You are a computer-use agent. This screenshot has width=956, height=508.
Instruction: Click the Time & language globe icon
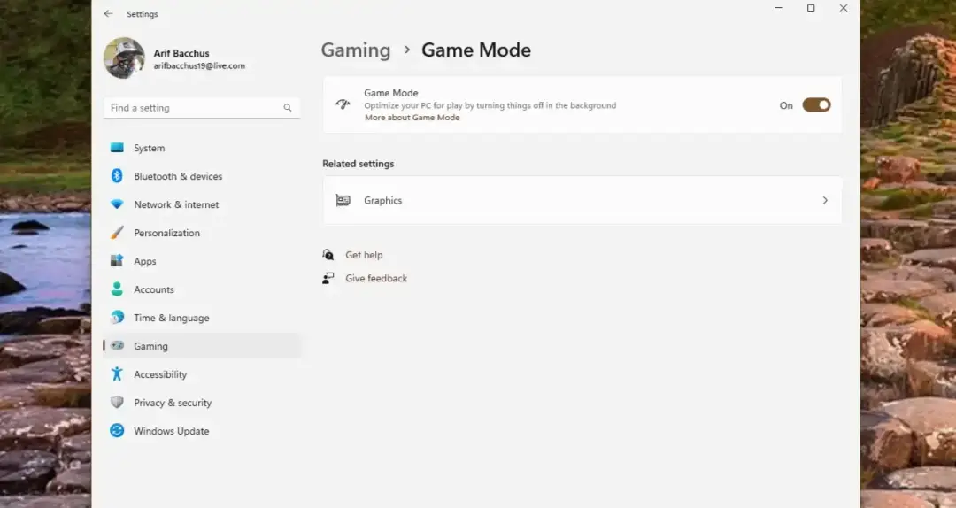(117, 317)
